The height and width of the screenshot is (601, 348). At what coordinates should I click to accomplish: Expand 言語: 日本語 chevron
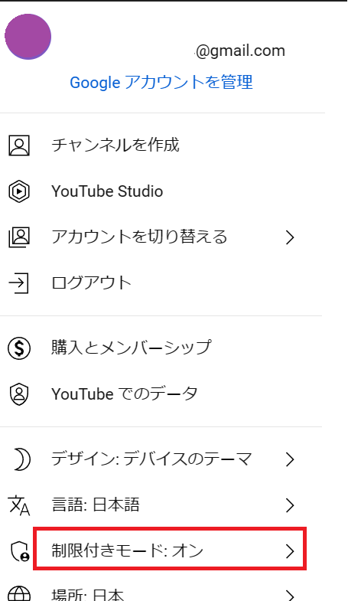click(x=290, y=505)
